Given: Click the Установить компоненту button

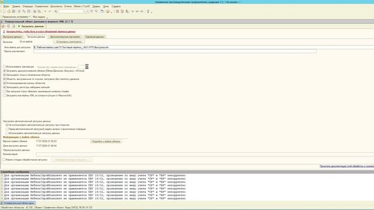Looking at the screenshot, I should [x=69, y=41].
